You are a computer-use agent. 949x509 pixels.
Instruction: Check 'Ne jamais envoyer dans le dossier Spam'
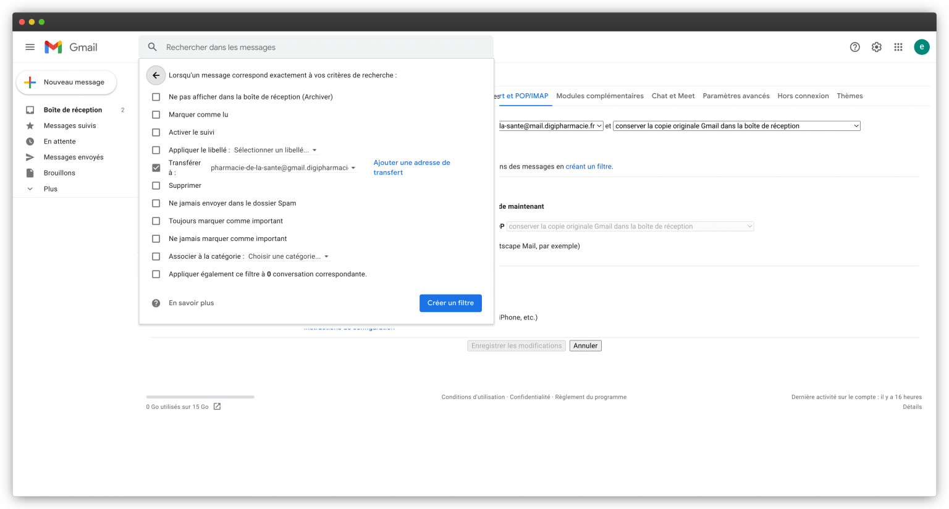156,203
